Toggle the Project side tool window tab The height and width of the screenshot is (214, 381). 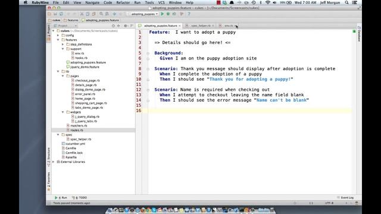(x=49, y=33)
